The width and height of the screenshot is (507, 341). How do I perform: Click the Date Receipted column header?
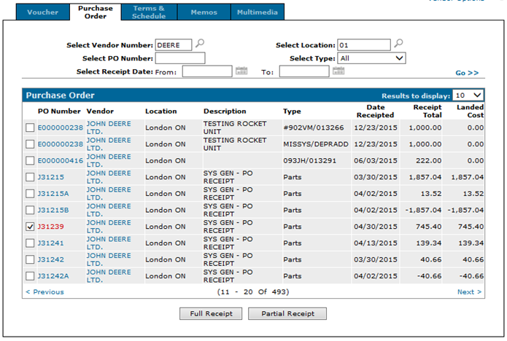coord(375,111)
